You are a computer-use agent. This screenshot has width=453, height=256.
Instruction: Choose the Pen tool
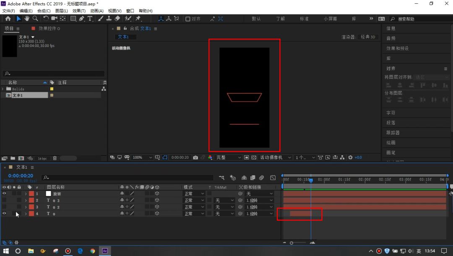point(81,18)
